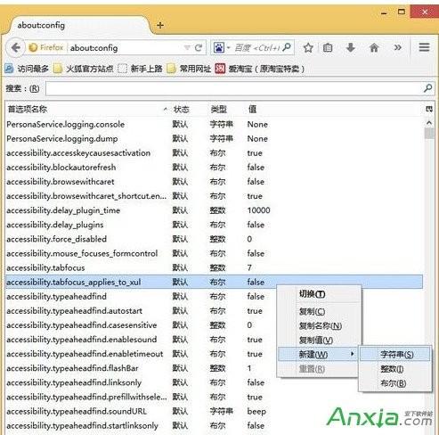Open the Firefox hamburger menu
439x435 pixels.
pyautogui.click(x=424, y=47)
